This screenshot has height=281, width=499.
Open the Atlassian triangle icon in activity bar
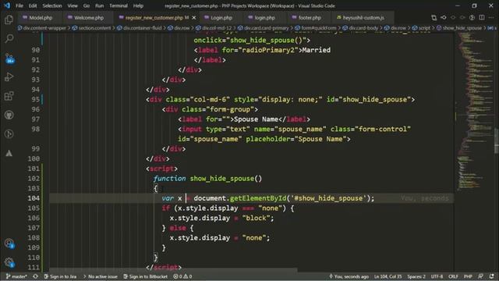[x=9, y=153]
